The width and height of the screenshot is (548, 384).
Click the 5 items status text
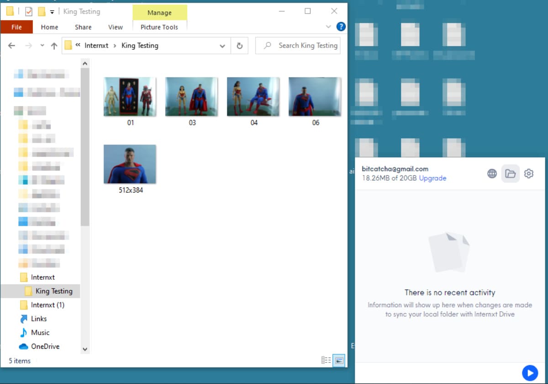pos(20,361)
